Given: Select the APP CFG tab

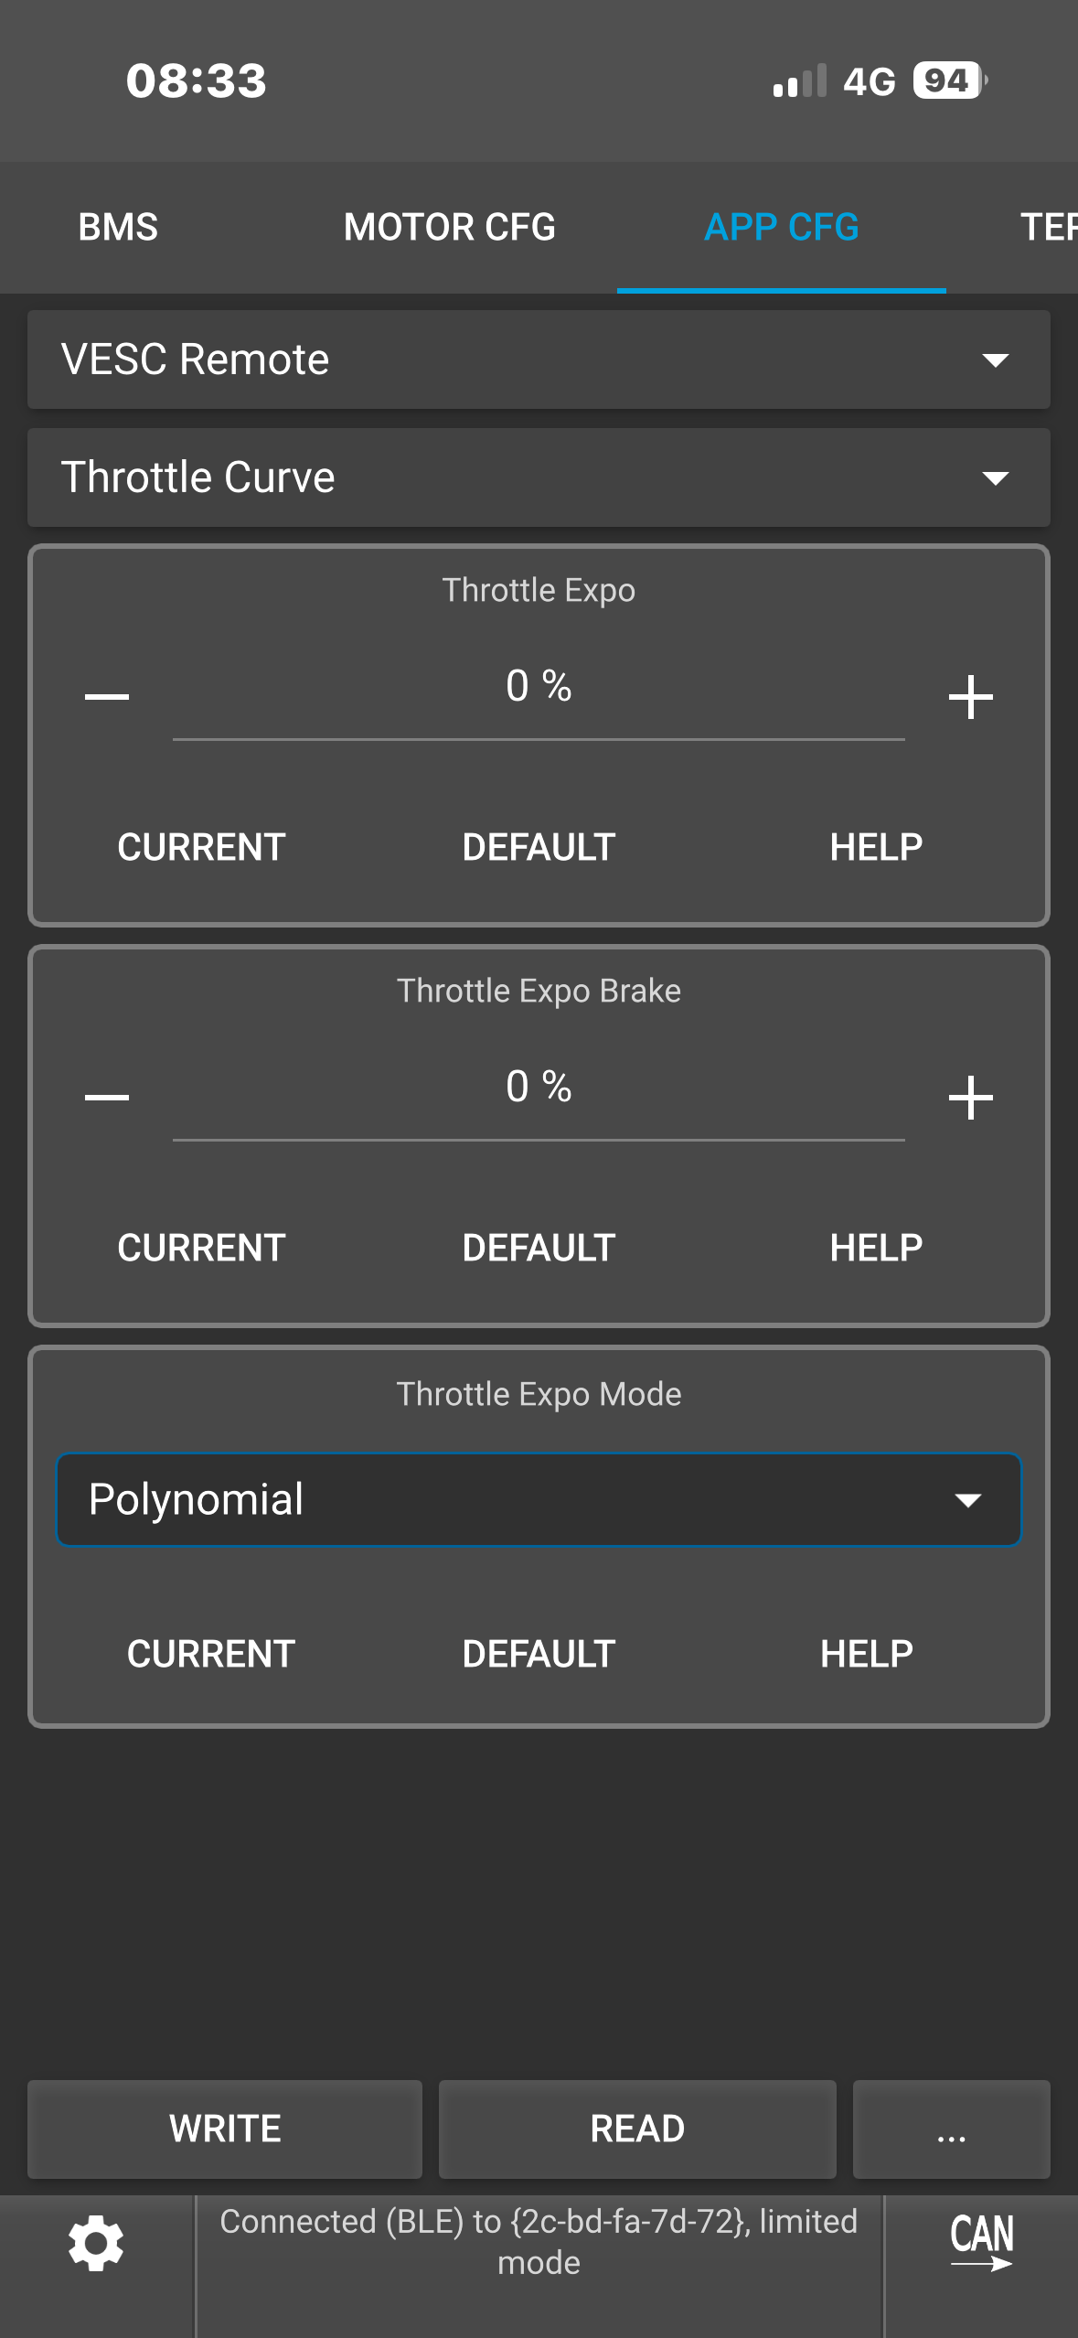Looking at the screenshot, I should [781, 227].
